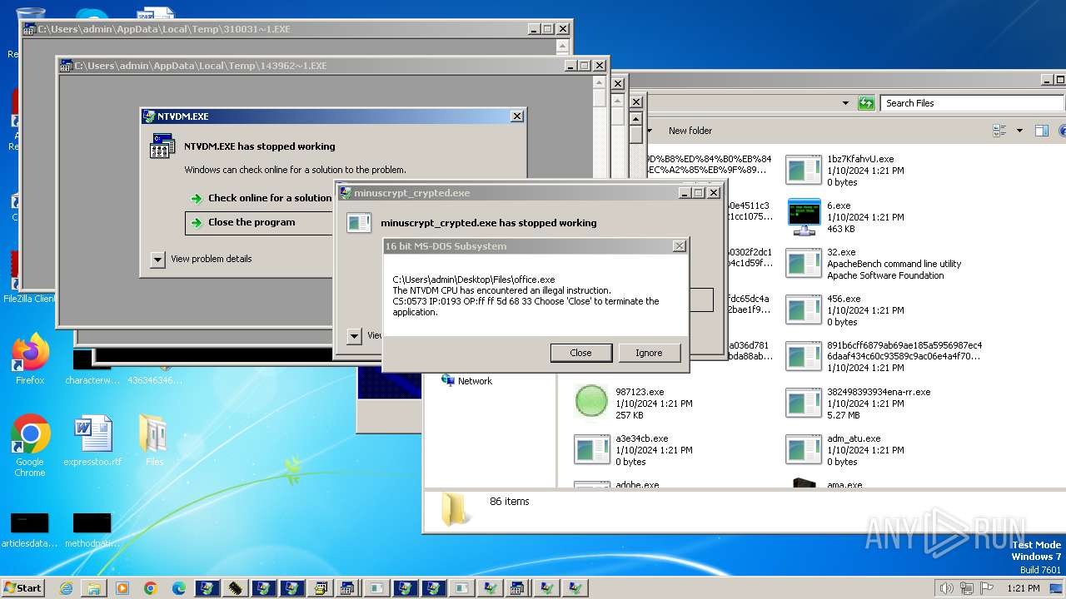Click the 987123.exe file name

[x=640, y=392]
